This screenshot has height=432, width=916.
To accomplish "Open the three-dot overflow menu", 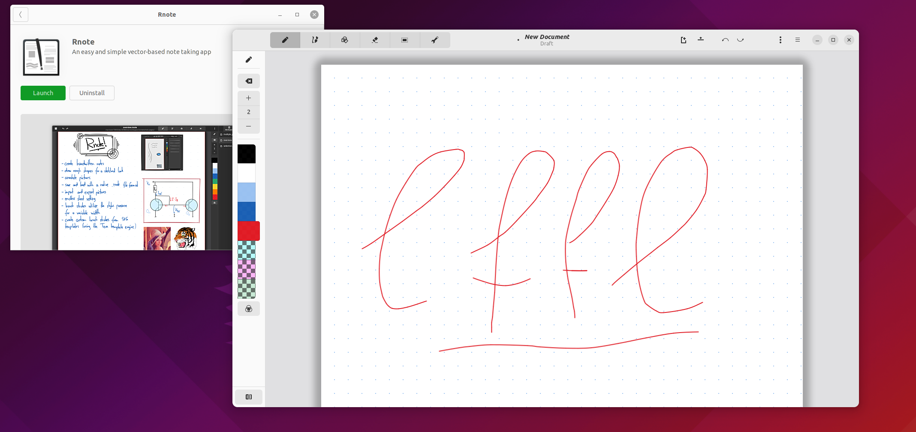I will coord(780,39).
